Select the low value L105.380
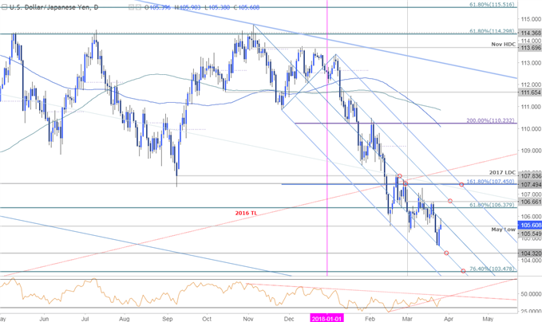This screenshot has width=542, height=322. 217,7
